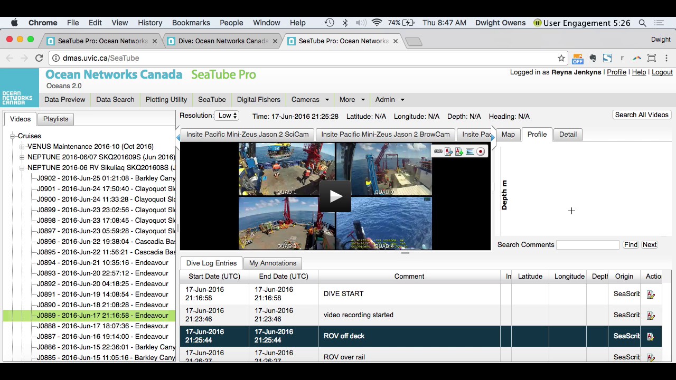Go back to the previous page
676x380 pixels.
[x=9, y=58]
